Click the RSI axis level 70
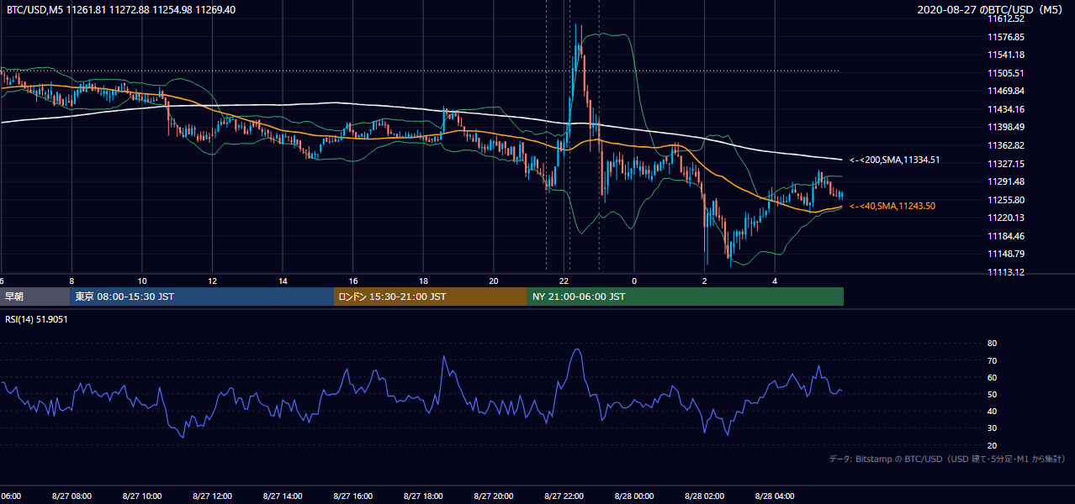Screen dimensions: 1075x504 coord(993,360)
